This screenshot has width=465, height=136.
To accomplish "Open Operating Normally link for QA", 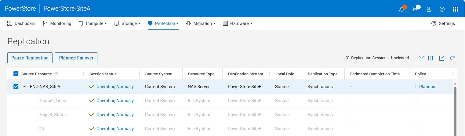I will click(x=115, y=129).
